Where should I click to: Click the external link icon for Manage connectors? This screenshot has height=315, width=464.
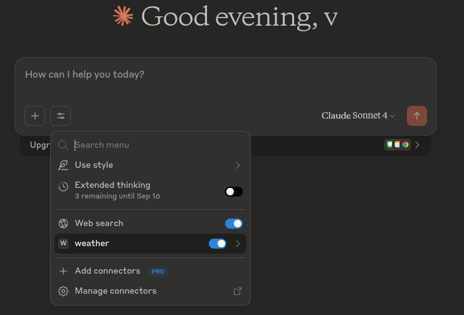click(x=237, y=291)
